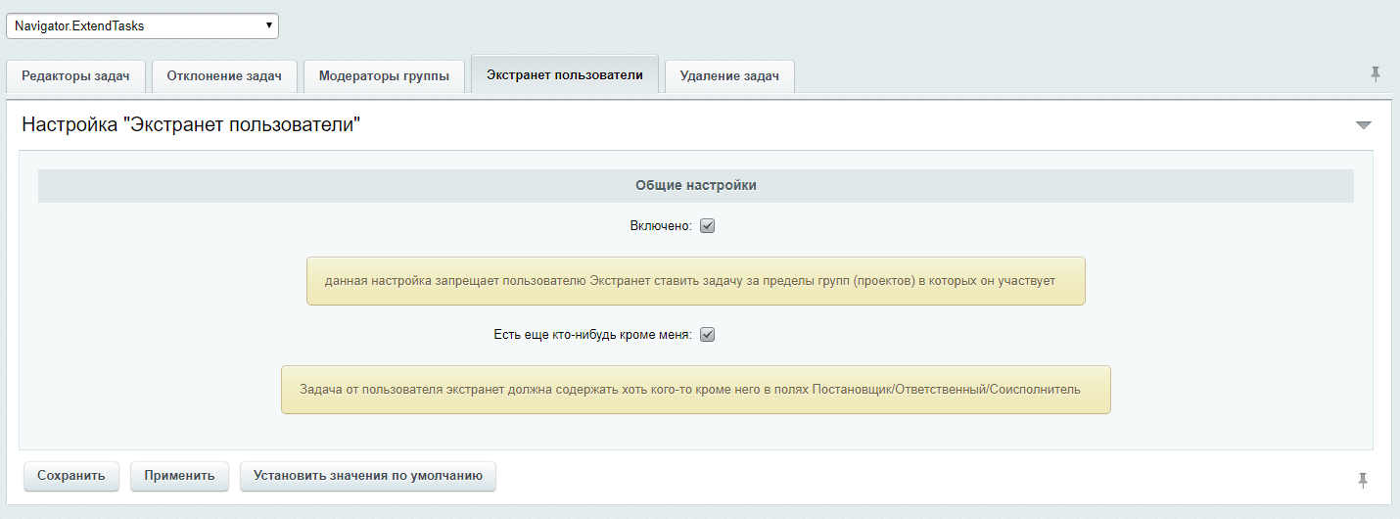Screen dimensions: 1400x519
Task: Click the Настройка "Экстранет пользователи" title
Action: point(191,125)
